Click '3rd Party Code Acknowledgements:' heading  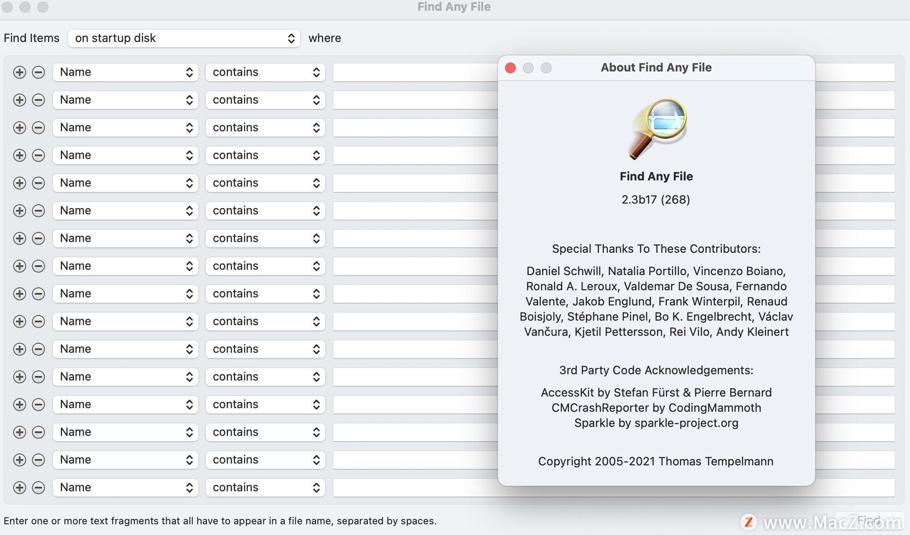656,370
